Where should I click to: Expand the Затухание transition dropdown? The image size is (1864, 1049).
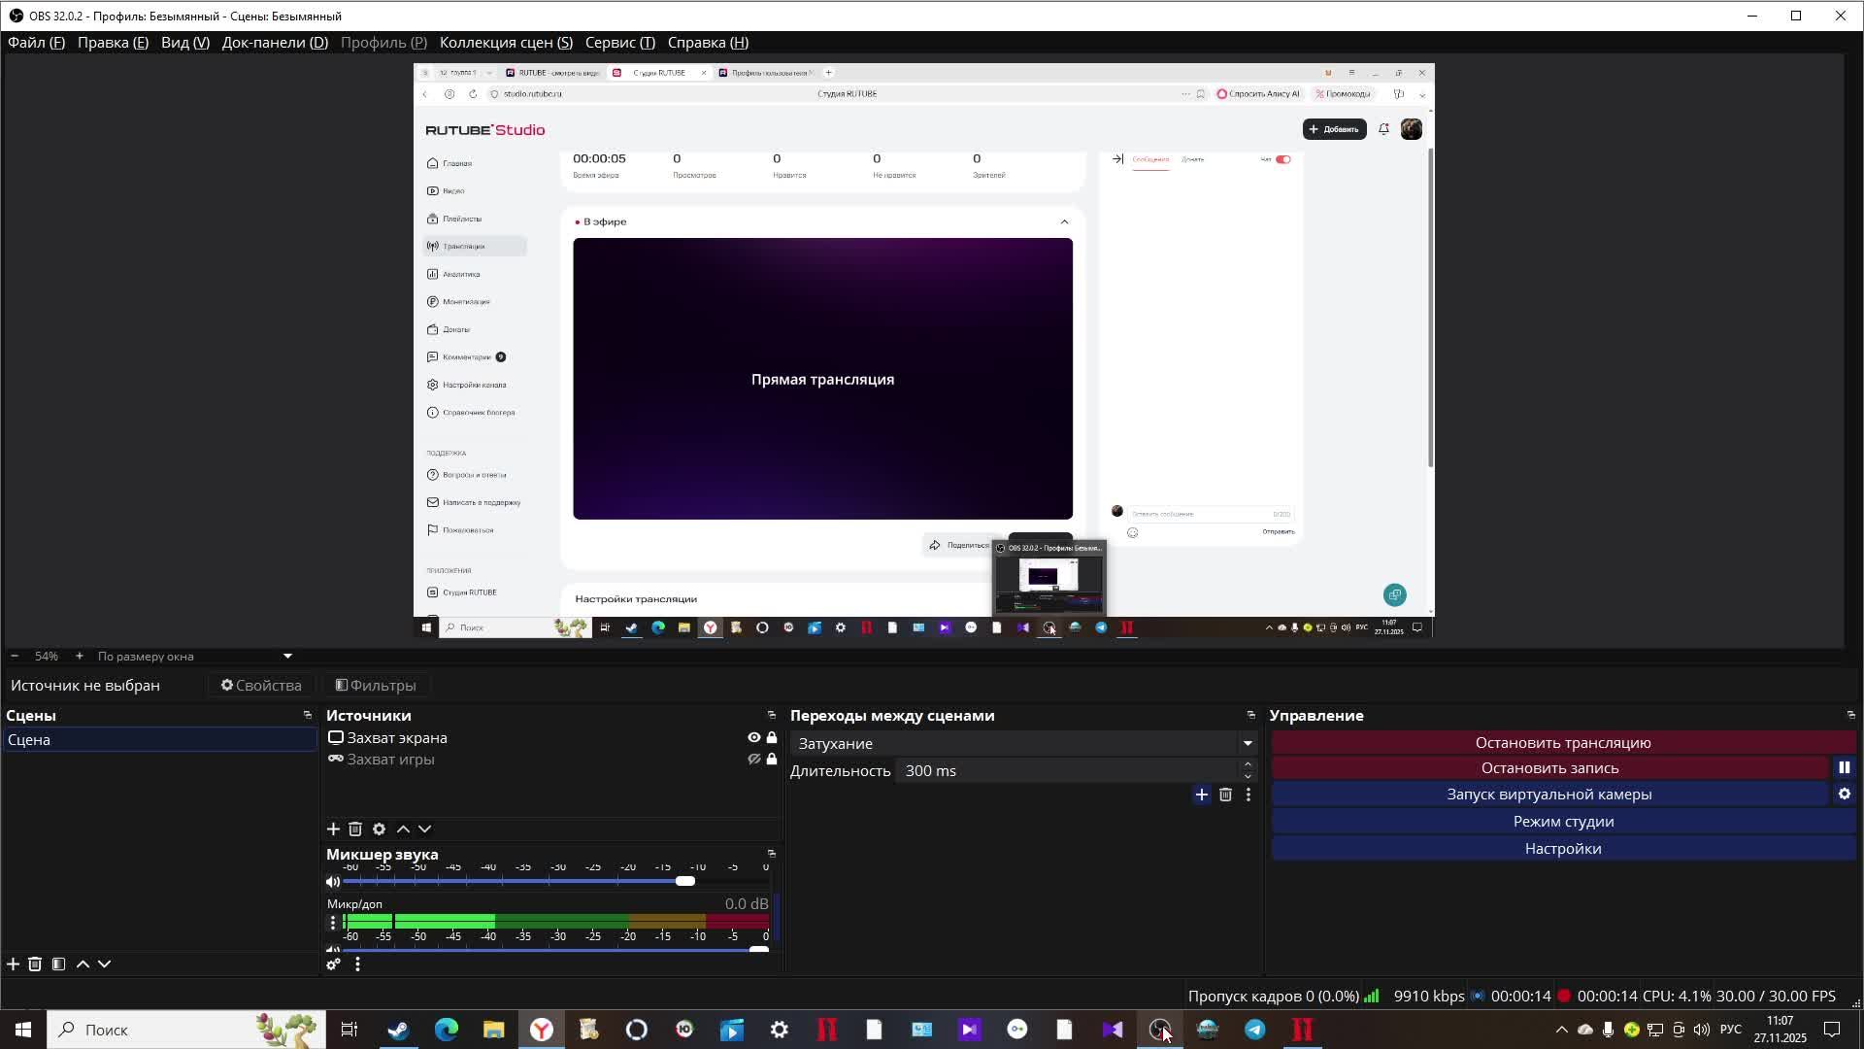[1247, 743]
